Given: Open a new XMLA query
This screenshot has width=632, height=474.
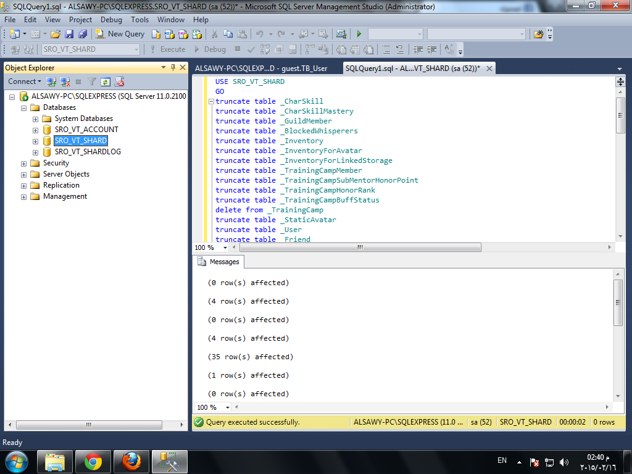Looking at the screenshot, I should coord(197,35).
